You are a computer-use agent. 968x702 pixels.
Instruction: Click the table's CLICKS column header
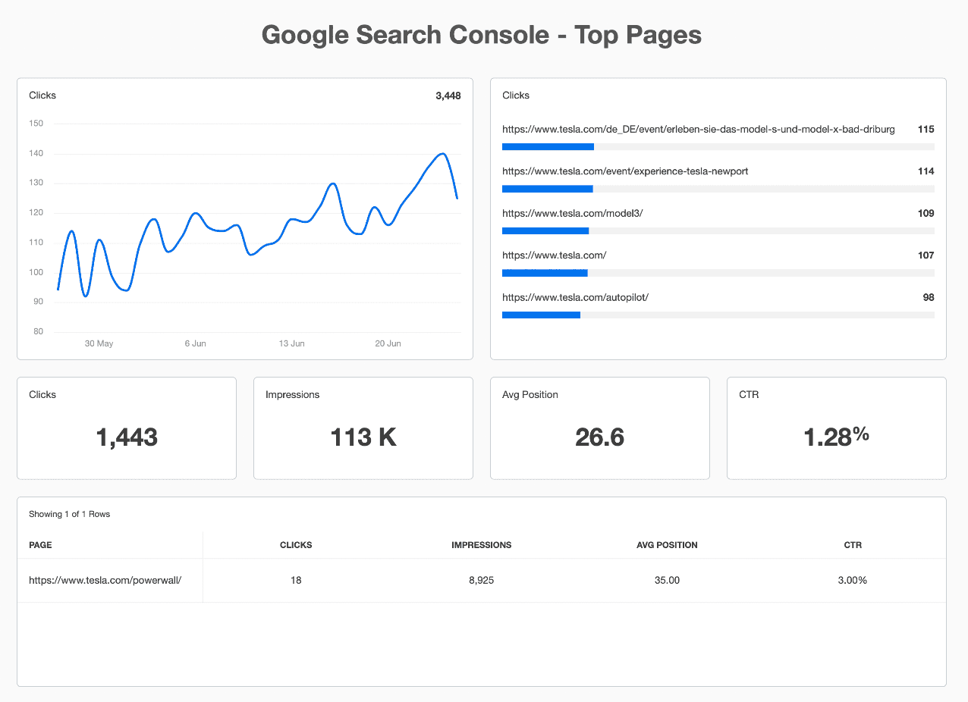point(296,545)
